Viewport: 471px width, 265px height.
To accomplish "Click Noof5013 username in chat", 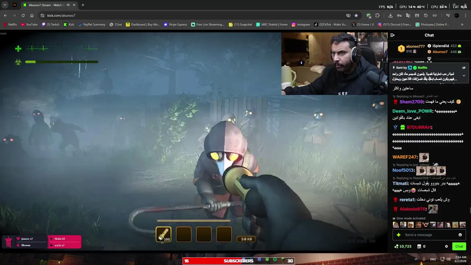I will 403,170.
